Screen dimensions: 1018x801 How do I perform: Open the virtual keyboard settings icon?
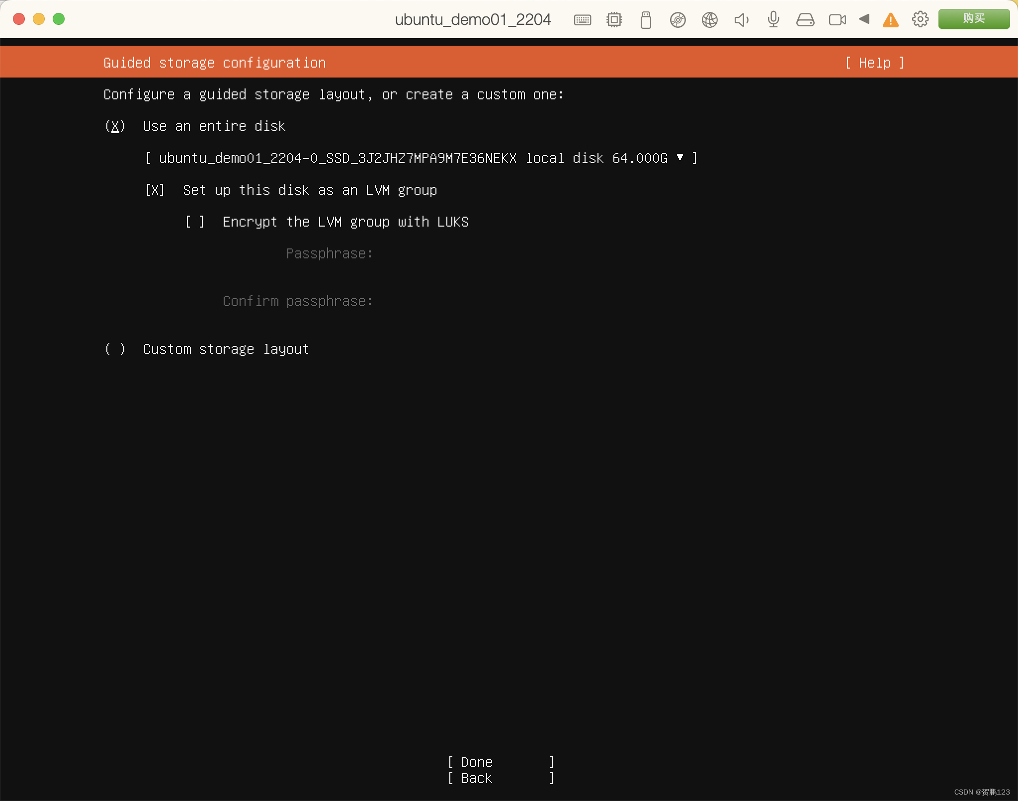tap(582, 19)
